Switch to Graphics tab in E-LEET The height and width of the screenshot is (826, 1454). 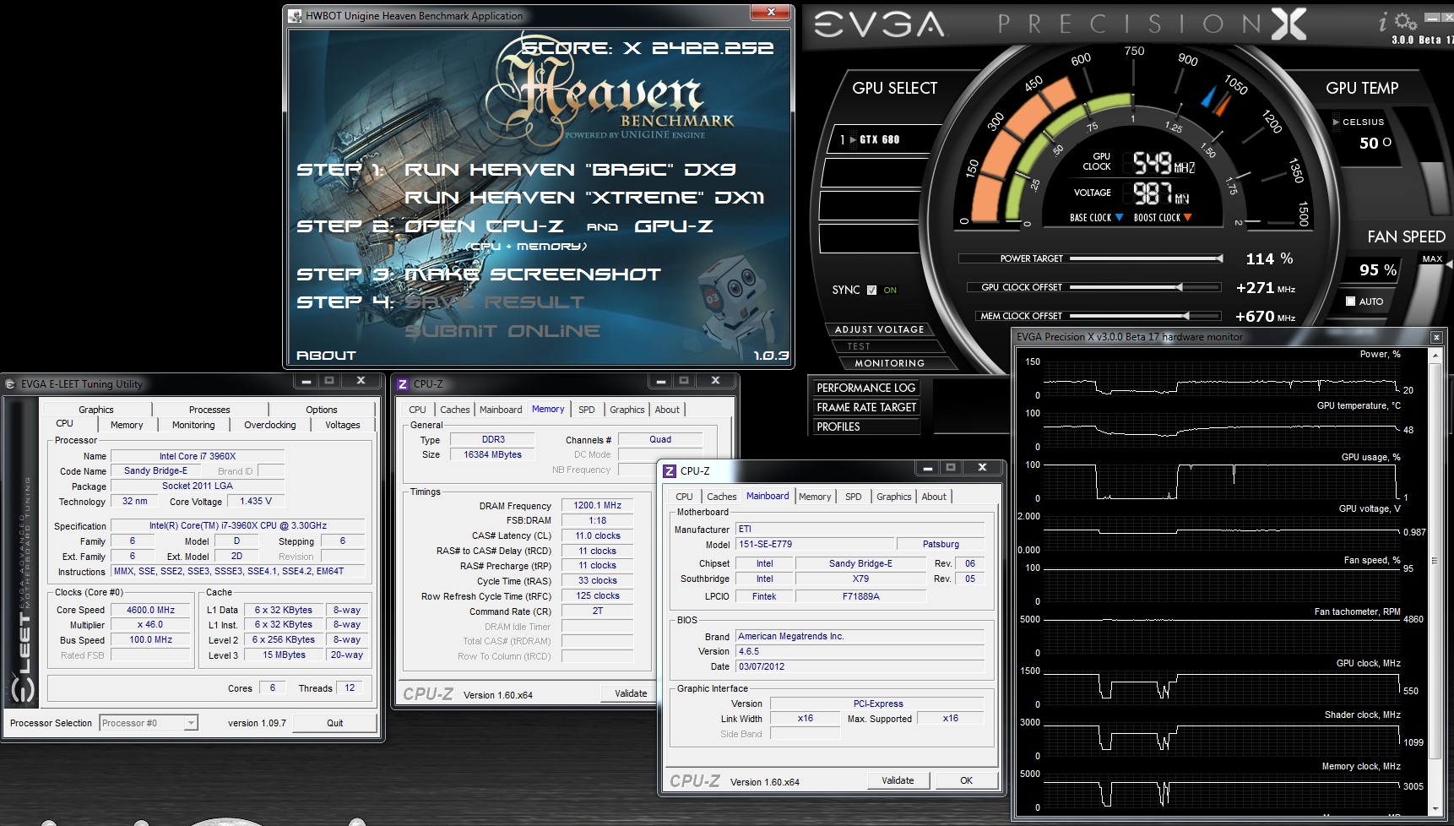pyautogui.click(x=96, y=410)
